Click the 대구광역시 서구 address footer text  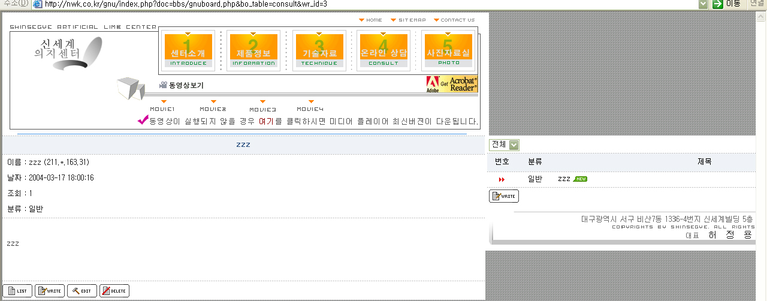click(667, 219)
